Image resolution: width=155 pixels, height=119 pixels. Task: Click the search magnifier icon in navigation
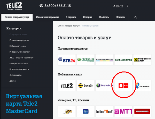point(136,17)
